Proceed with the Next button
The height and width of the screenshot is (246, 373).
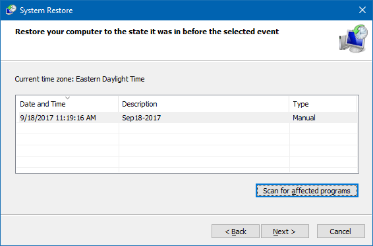coord(285,232)
